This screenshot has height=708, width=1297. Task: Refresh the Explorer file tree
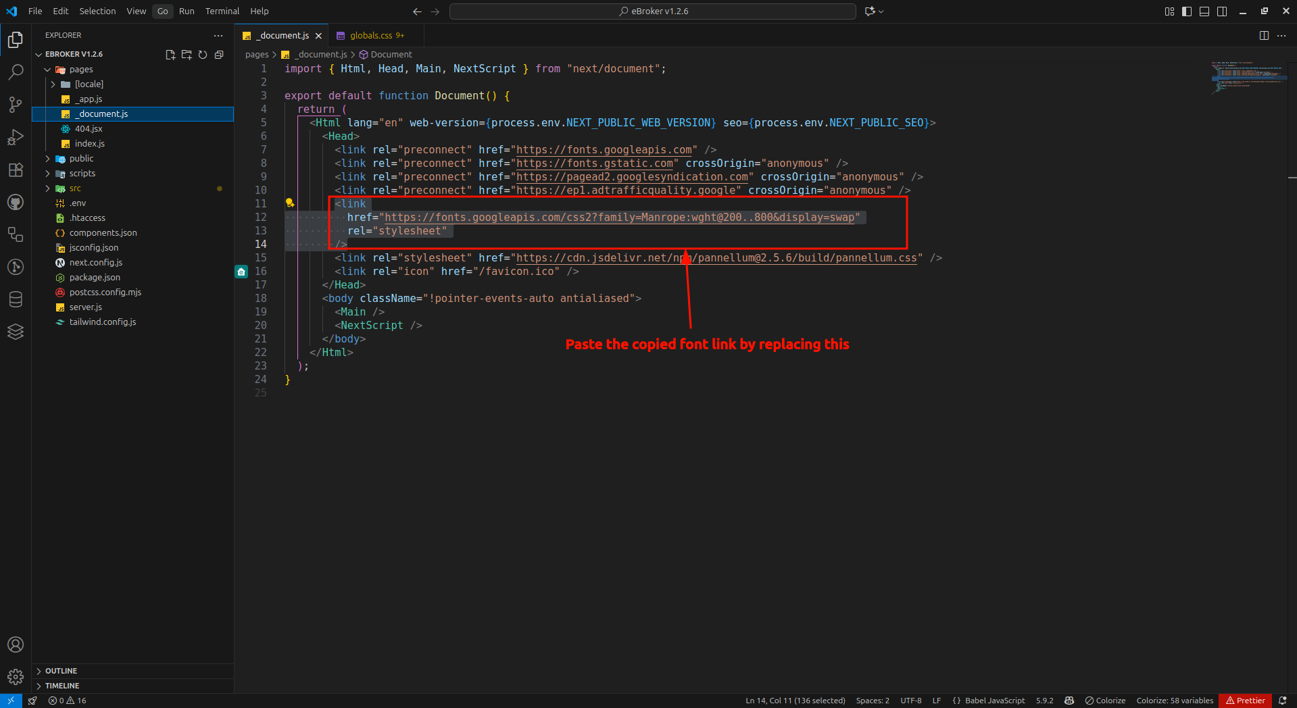pos(203,55)
